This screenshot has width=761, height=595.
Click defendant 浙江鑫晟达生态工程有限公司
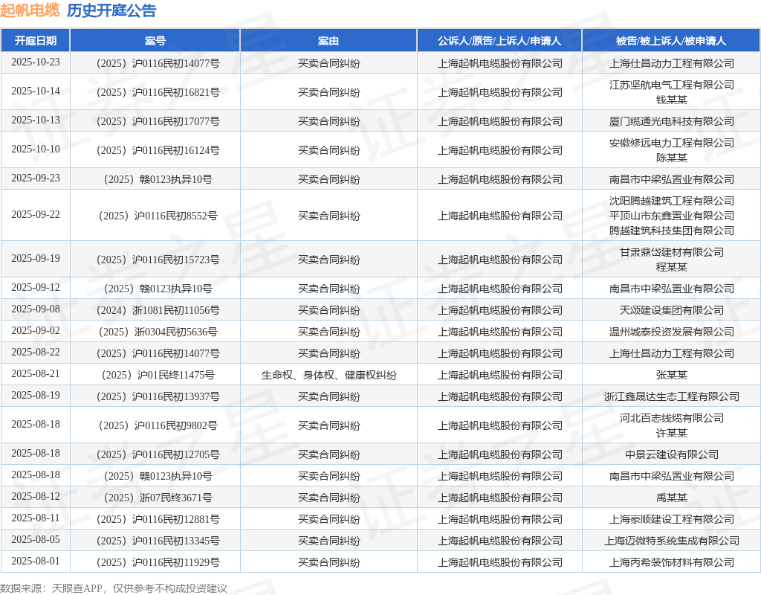(672, 397)
